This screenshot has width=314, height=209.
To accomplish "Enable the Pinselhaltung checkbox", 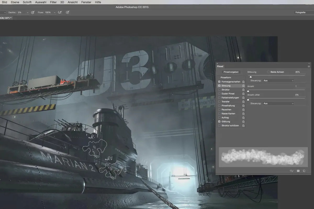I will (x=219, y=106).
